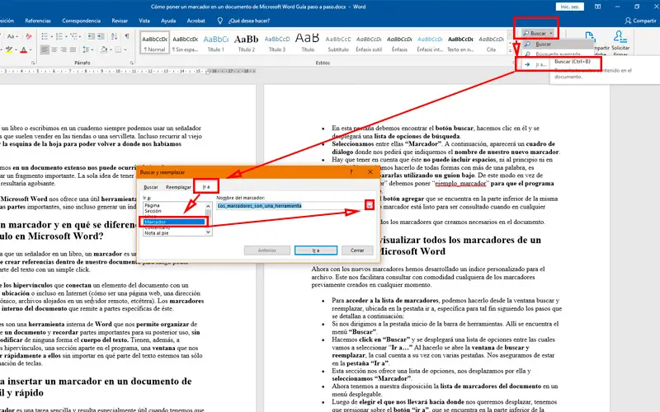Open the font color dropdown arrow
The width and height of the screenshot is (660, 412).
(x=31, y=49)
